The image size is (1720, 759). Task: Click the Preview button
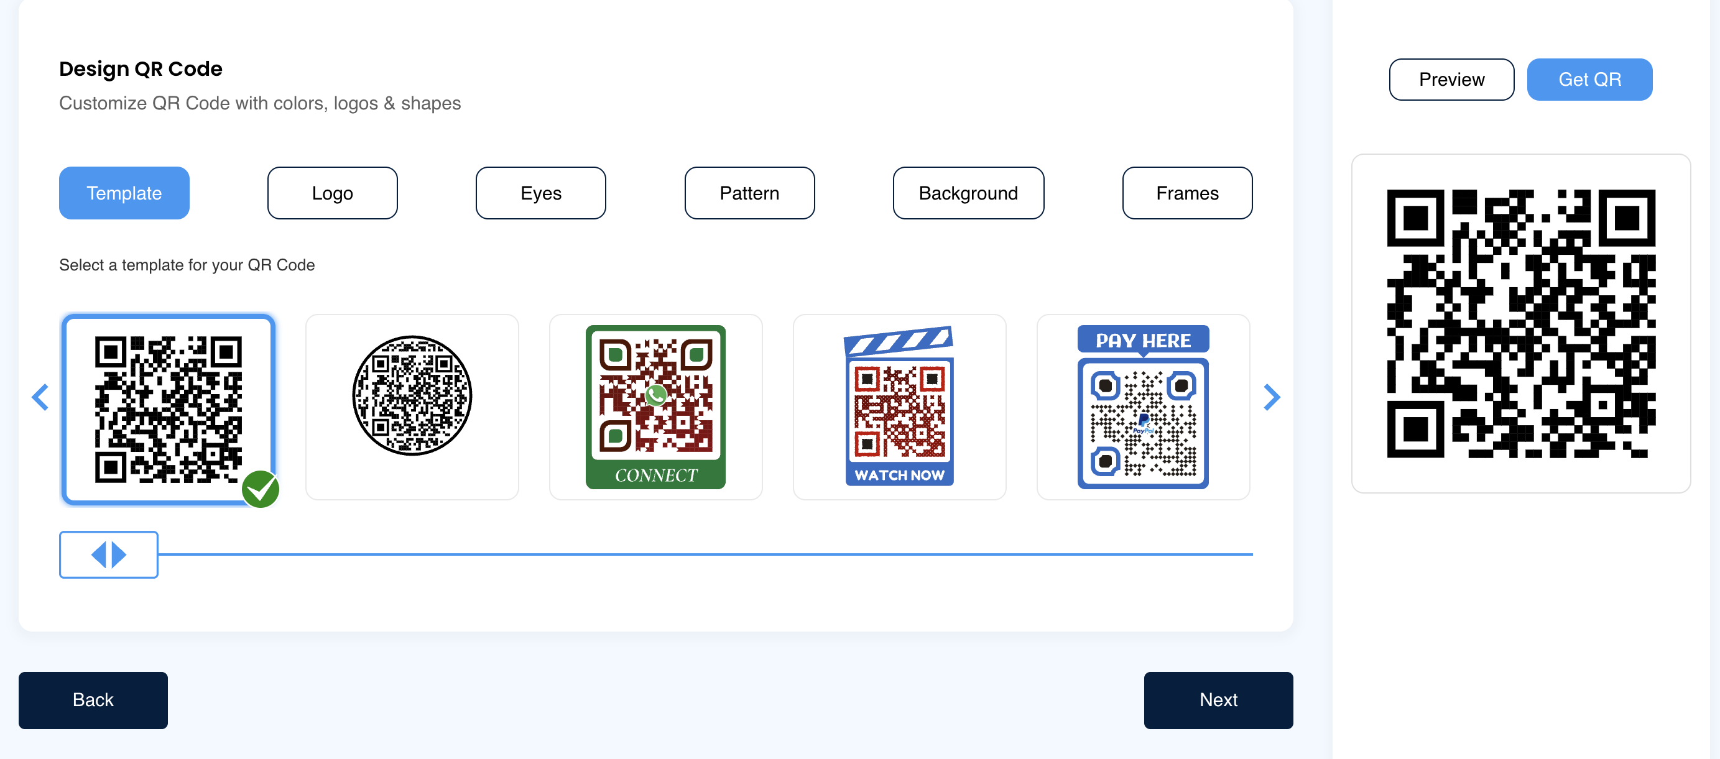[1451, 80]
